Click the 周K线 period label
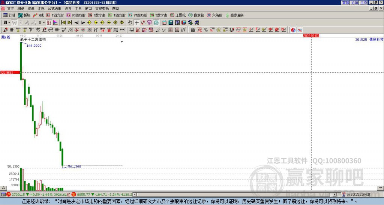The image size is (384, 205). click(6, 37)
